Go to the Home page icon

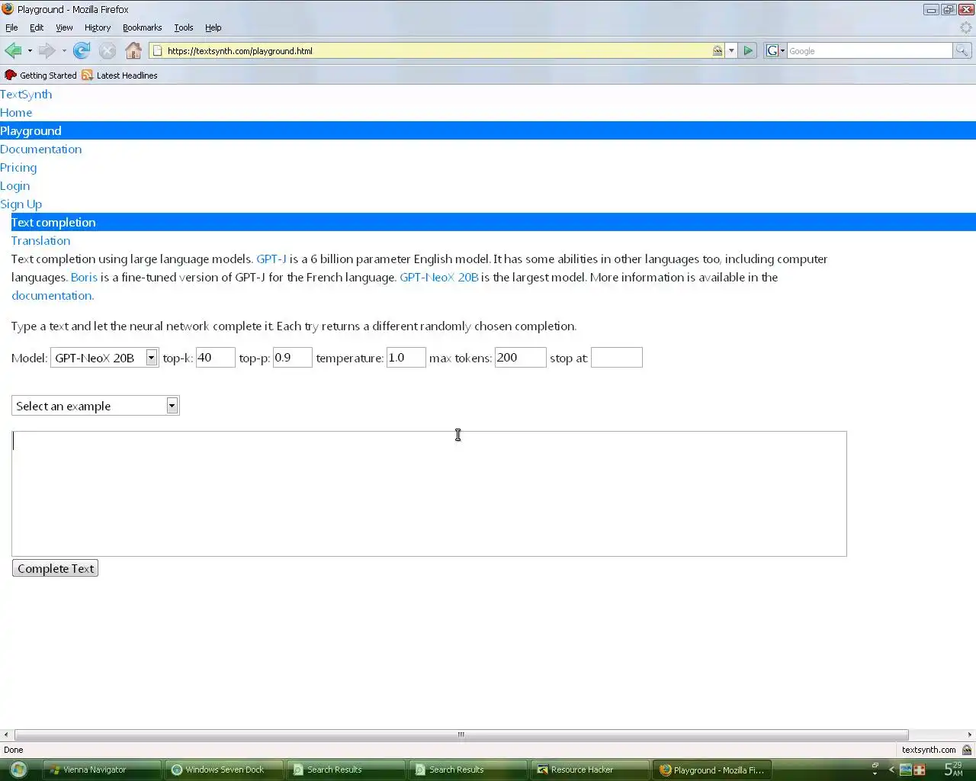133,51
